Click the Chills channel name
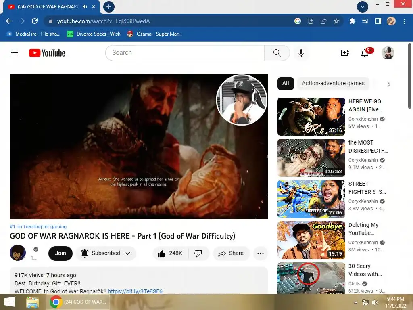 354,284
